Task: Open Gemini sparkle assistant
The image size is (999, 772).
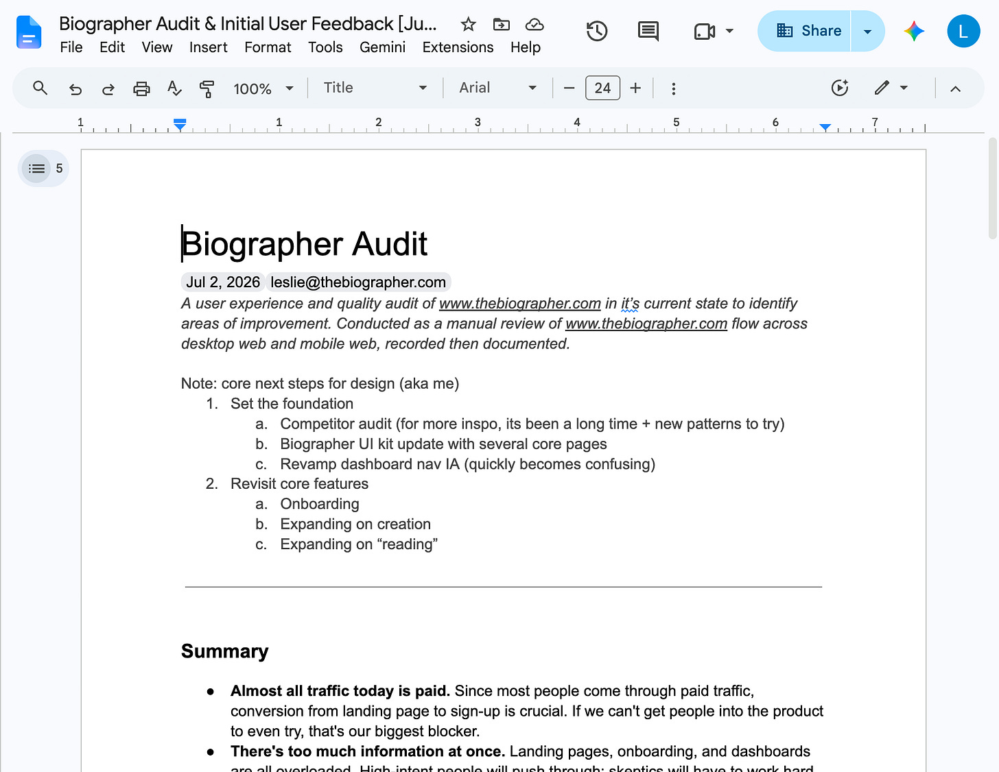Action: 914,31
